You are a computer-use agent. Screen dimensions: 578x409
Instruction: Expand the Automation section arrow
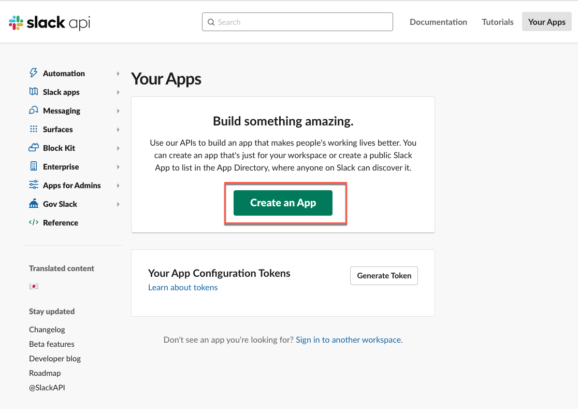coord(118,74)
